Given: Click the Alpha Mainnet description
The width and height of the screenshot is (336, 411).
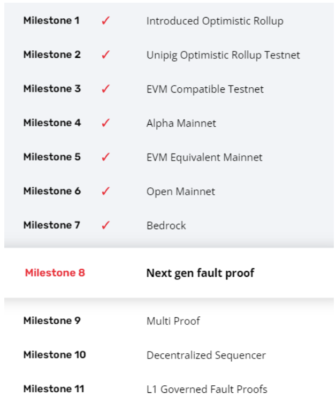Looking at the screenshot, I should pyautogui.click(x=181, y=123).
